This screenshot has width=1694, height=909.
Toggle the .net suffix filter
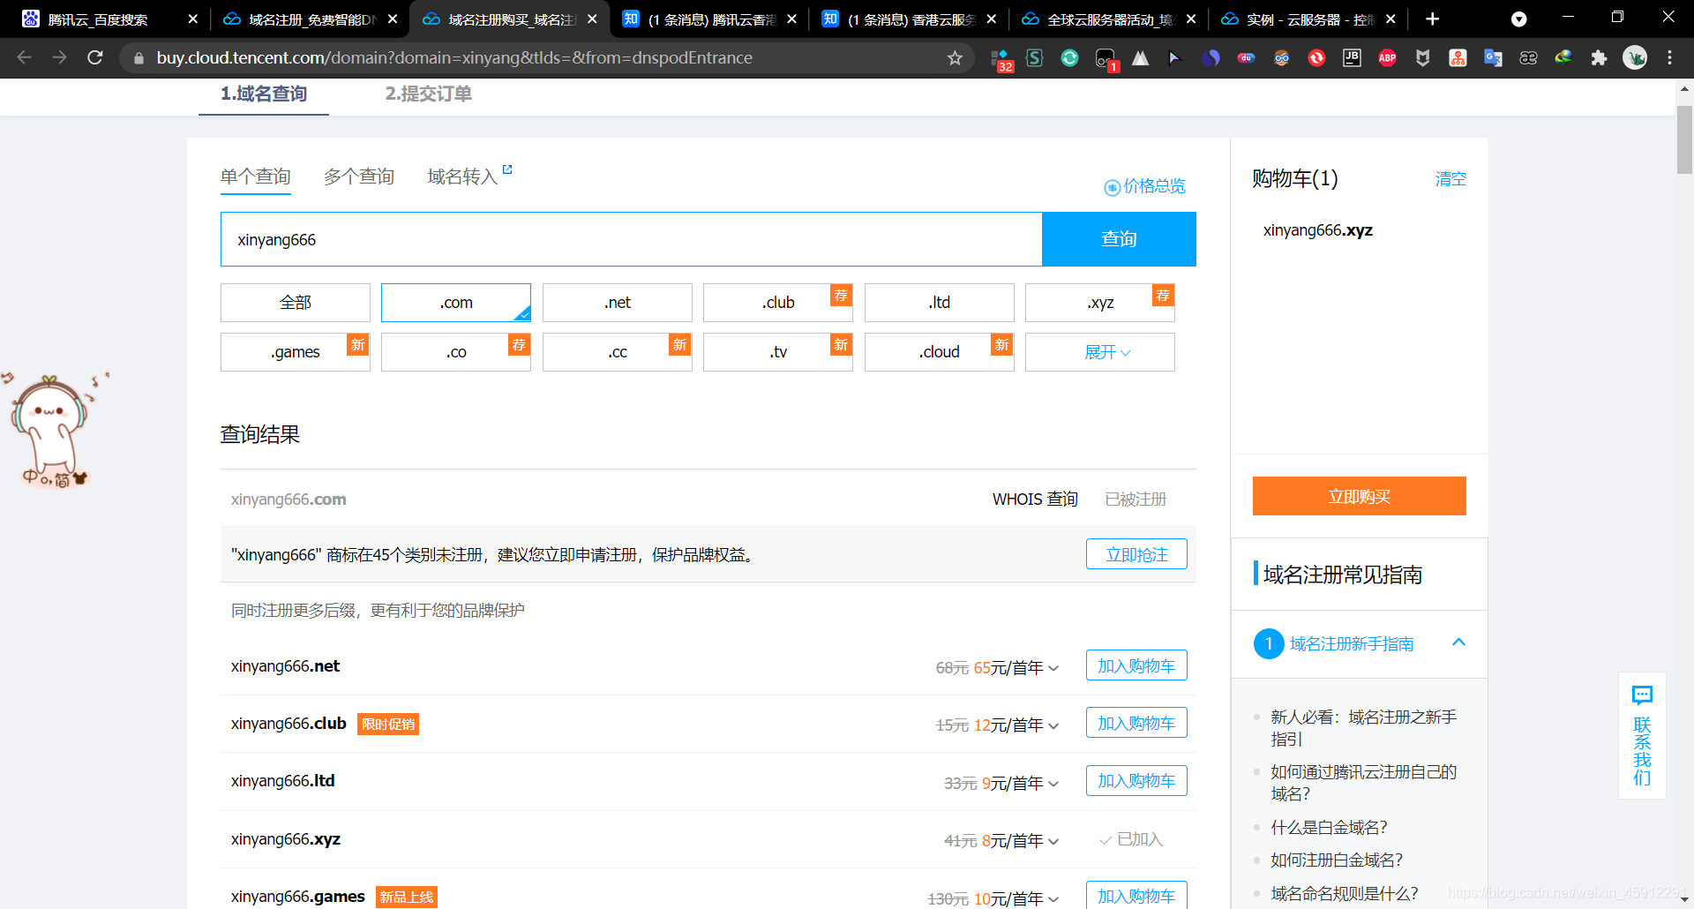tap(618, 303)
